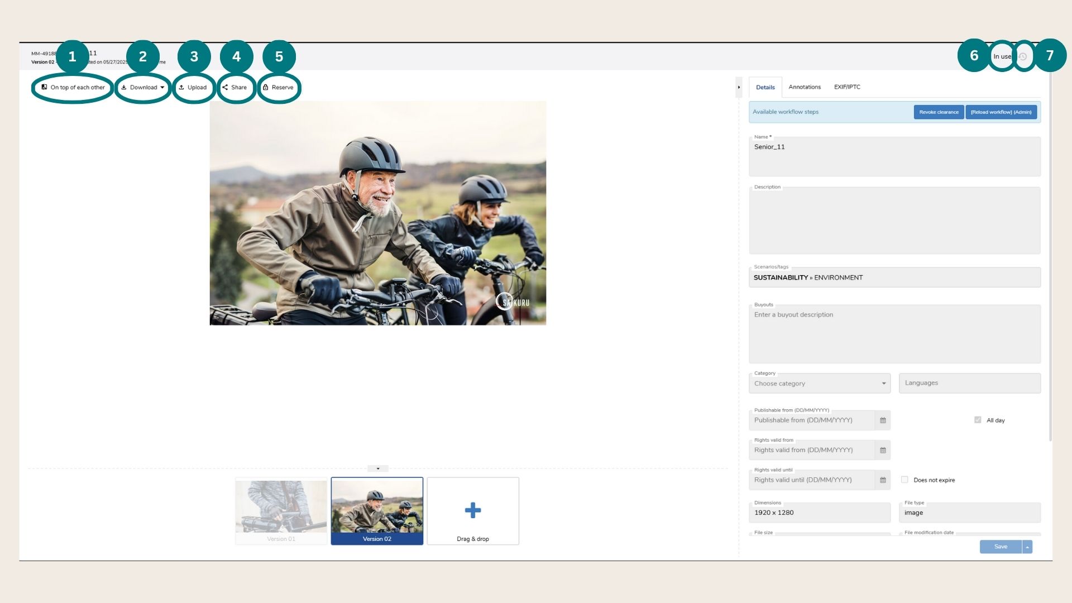Toggle the All day checkbox
The width and height of the screenshot is (1072, 603).
978,420
